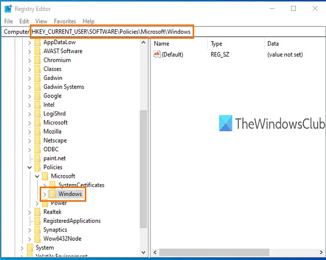Click the Chromium folder icon

click(37, 60)
